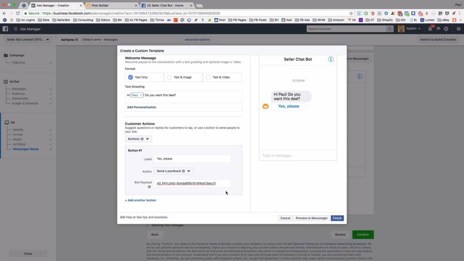The image size is (464, 261).
Task: Open the eBay bookmarks folder
Action: [443, 20]
